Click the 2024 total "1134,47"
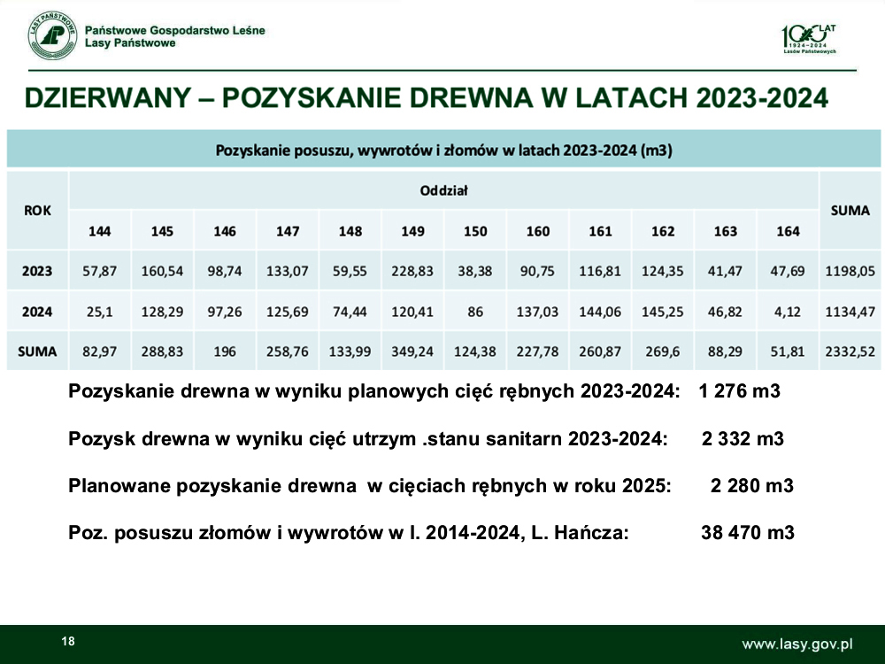The height and width of the screenshot is (664, 885). point(850,313)
